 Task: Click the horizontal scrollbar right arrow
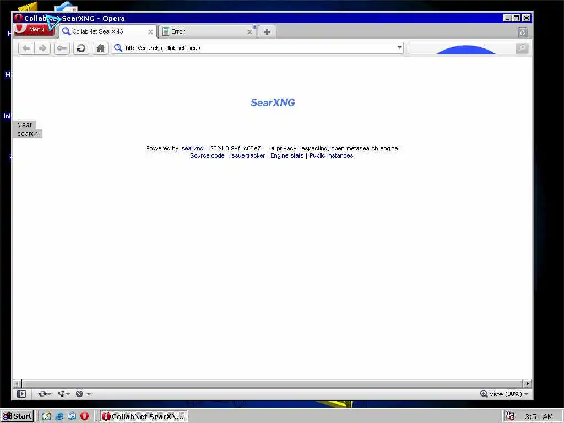coord(527,384)
